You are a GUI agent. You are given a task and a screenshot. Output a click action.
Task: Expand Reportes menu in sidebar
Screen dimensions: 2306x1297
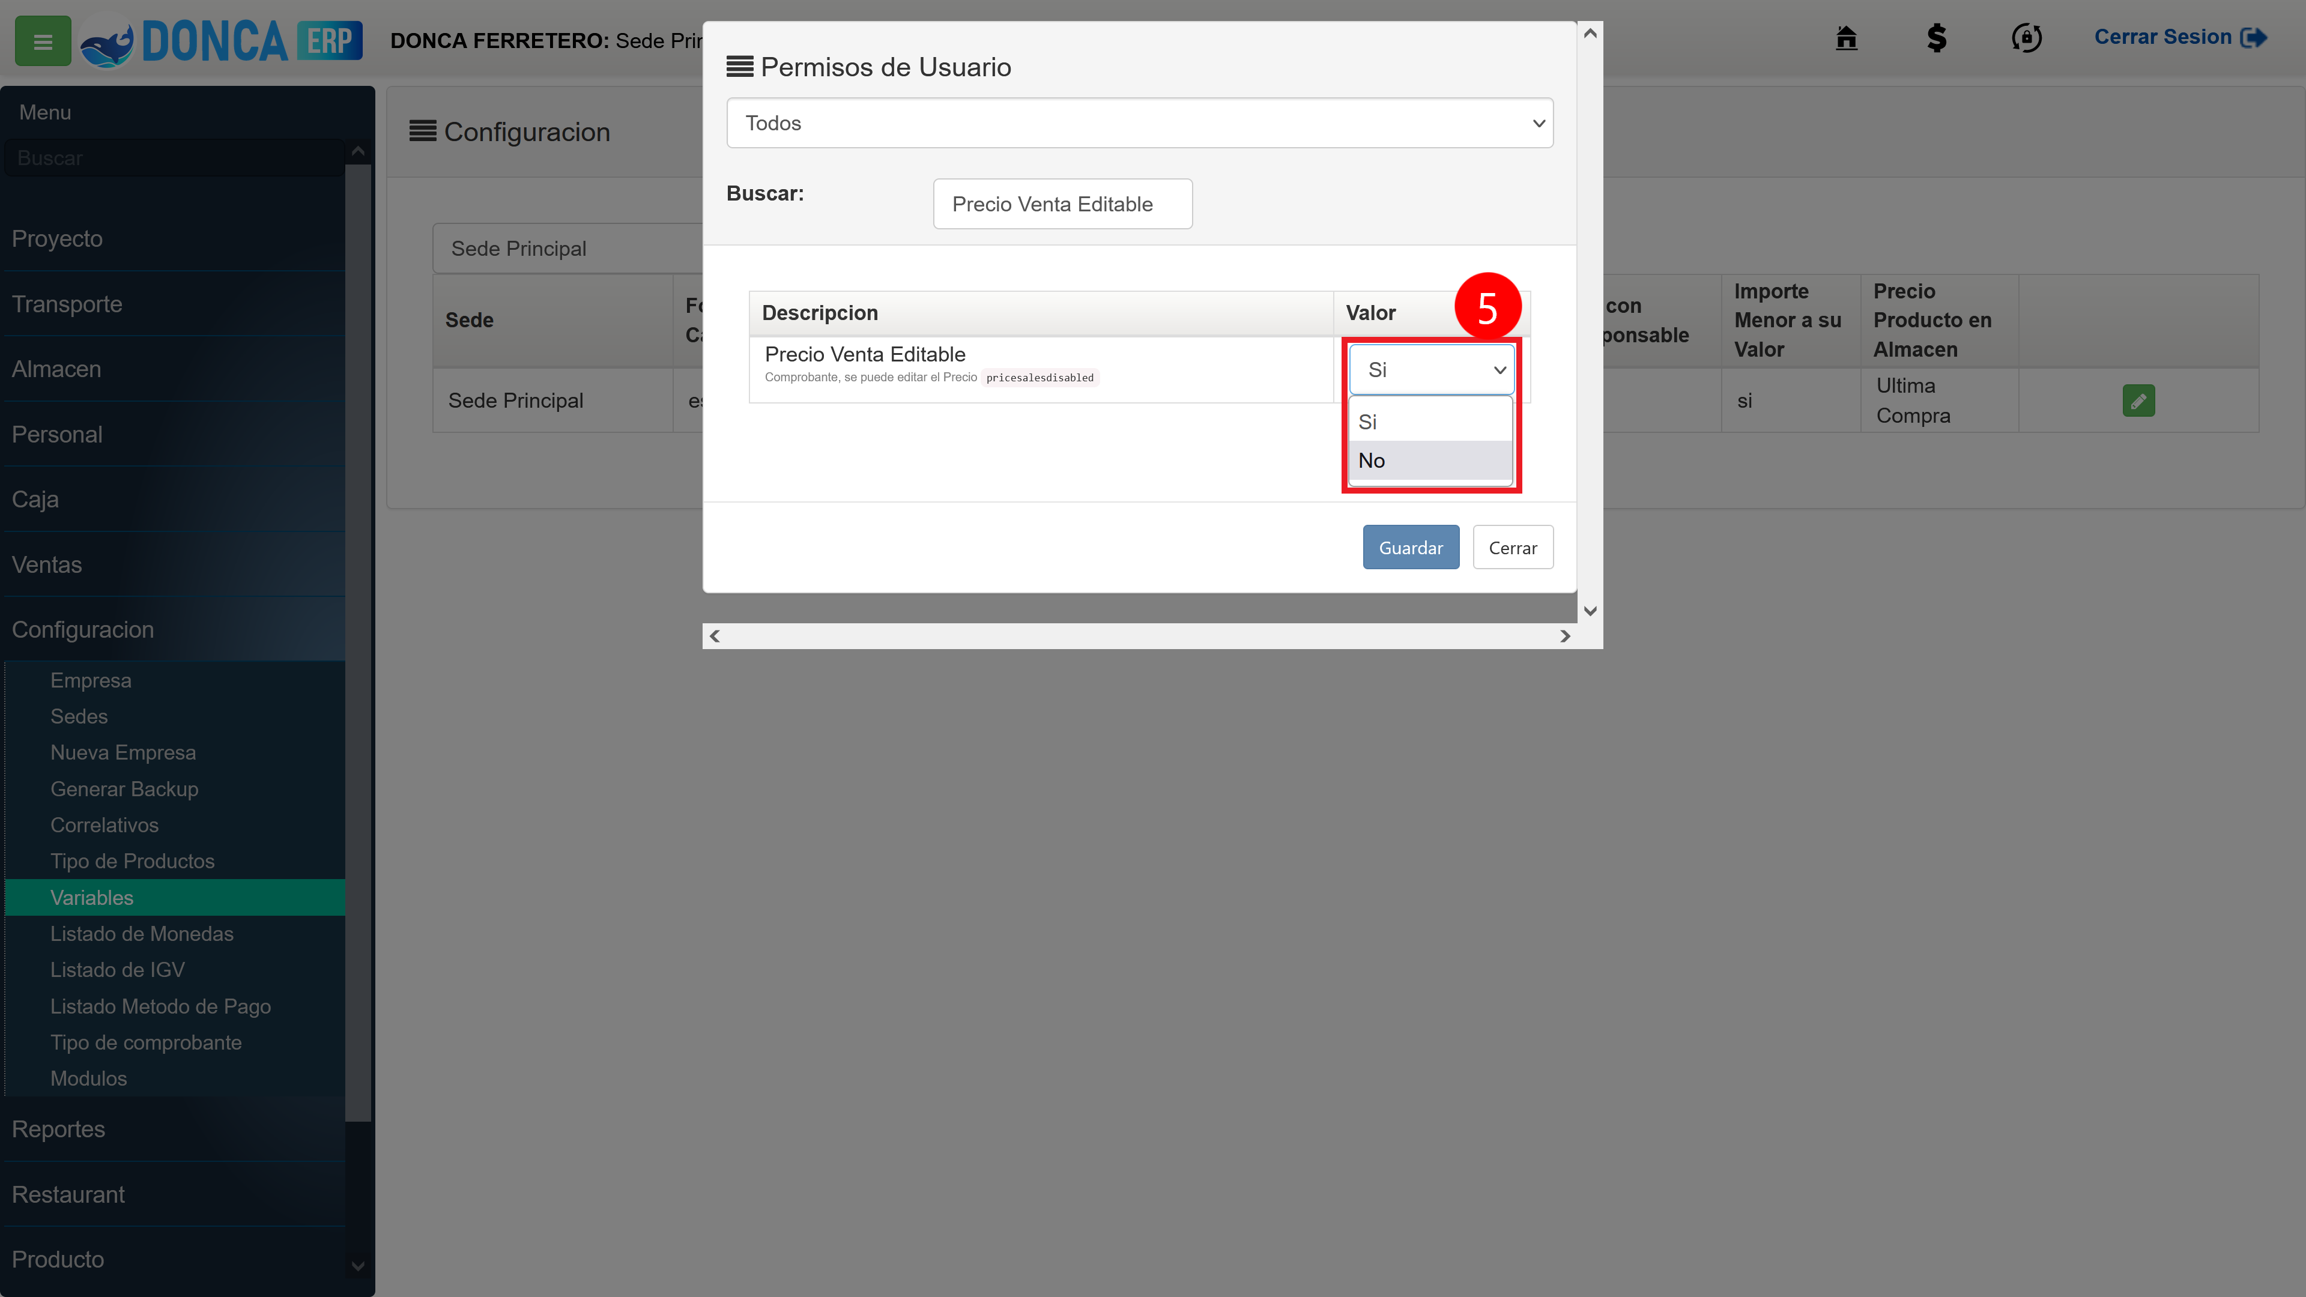tap(175, 1129)
